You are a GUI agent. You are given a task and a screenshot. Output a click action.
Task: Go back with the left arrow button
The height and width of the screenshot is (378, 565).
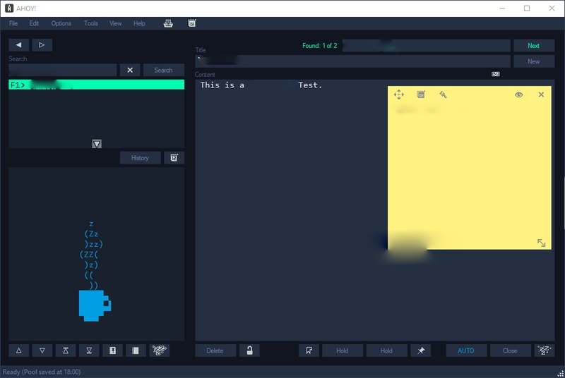(19, 45)
